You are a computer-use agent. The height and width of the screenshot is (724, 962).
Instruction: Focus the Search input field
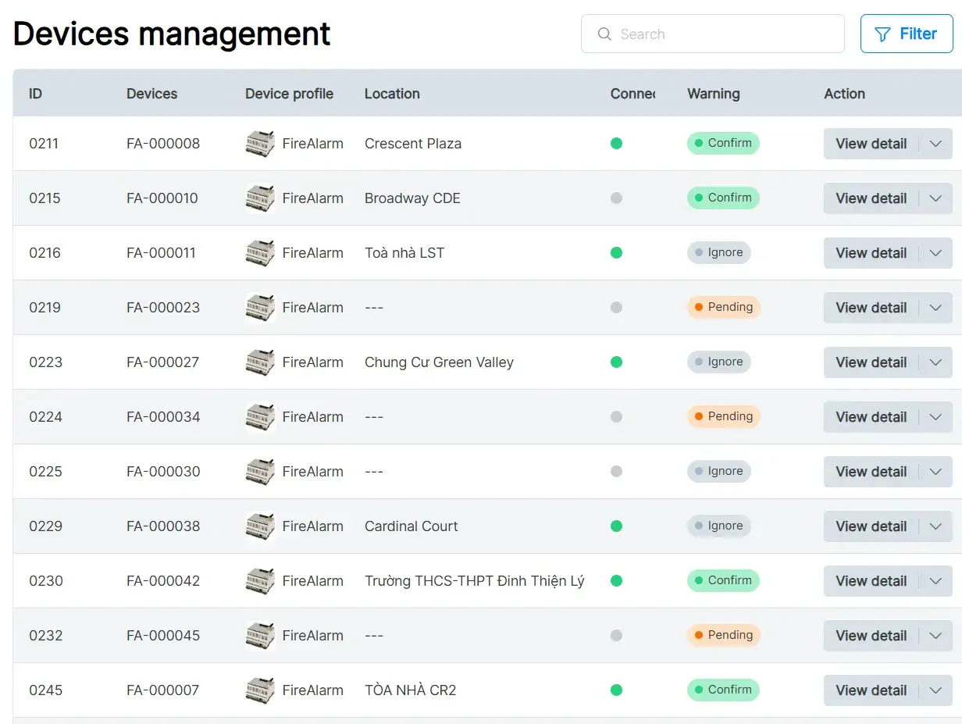[713, 34]
